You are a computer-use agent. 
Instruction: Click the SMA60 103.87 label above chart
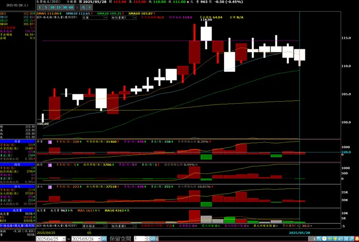(141, 14)
